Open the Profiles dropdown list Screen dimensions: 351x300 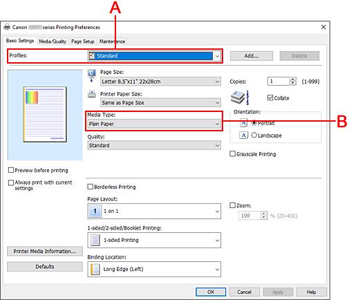tap(154, 56)
